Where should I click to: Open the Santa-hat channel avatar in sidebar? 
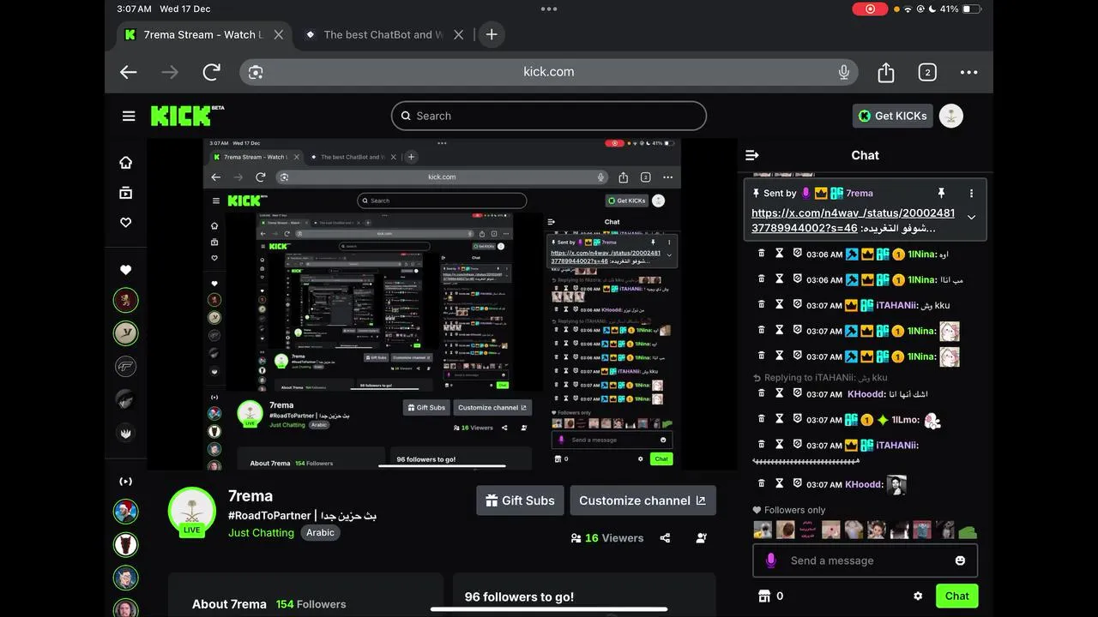click(x=126, y=512)
